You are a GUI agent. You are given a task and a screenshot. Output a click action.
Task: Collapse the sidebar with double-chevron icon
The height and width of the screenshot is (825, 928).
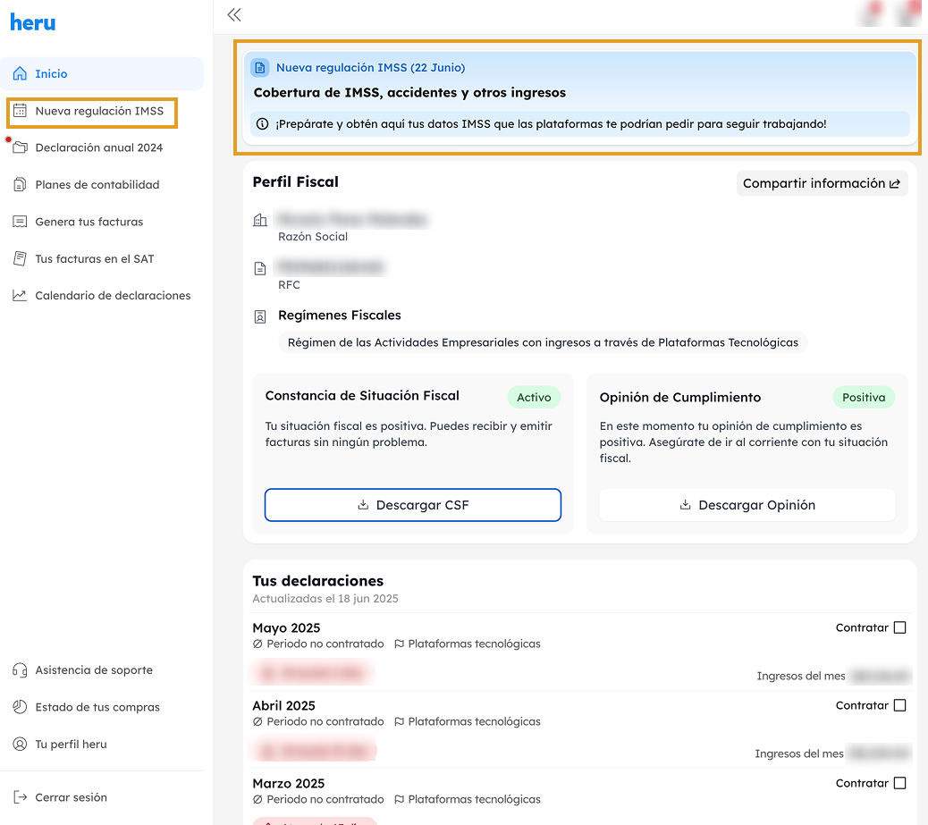tap(234, 15)
